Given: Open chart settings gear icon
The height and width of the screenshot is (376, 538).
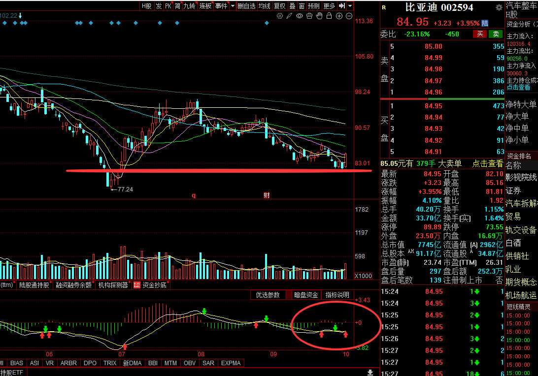Looking at the screenshot, I should [280, 16].
